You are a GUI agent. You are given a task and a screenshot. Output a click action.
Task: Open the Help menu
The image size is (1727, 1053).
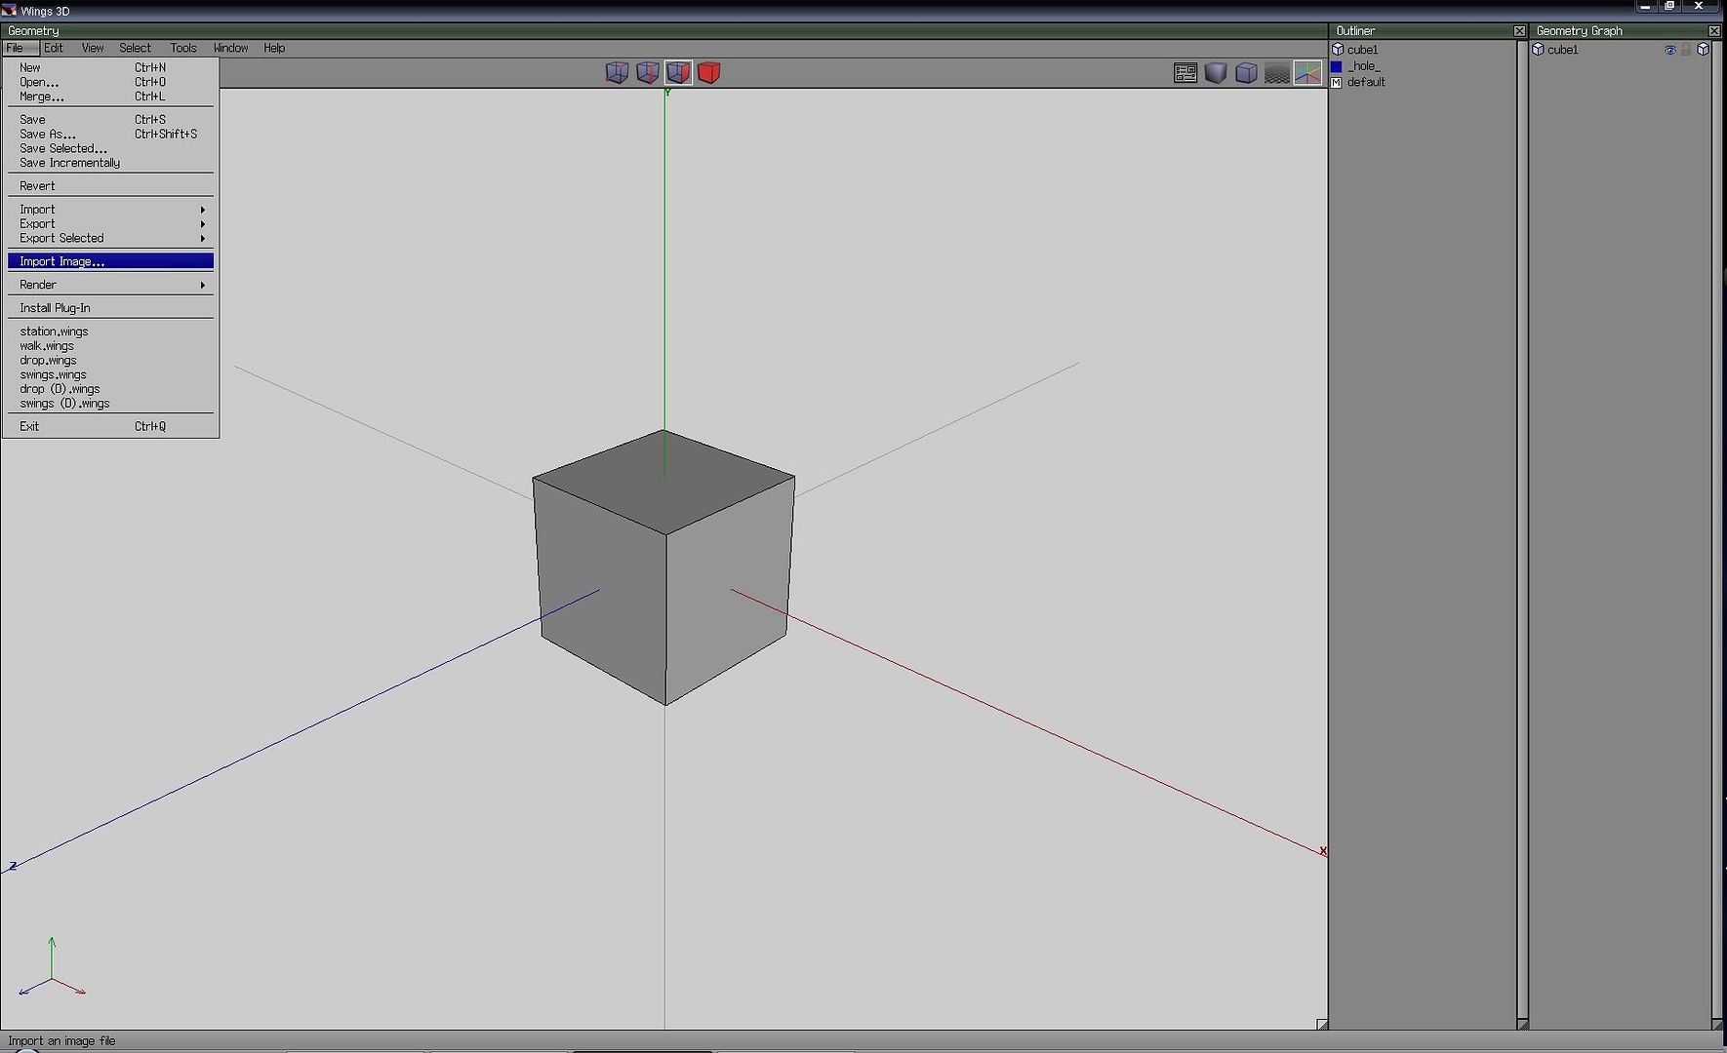point(274,48)
